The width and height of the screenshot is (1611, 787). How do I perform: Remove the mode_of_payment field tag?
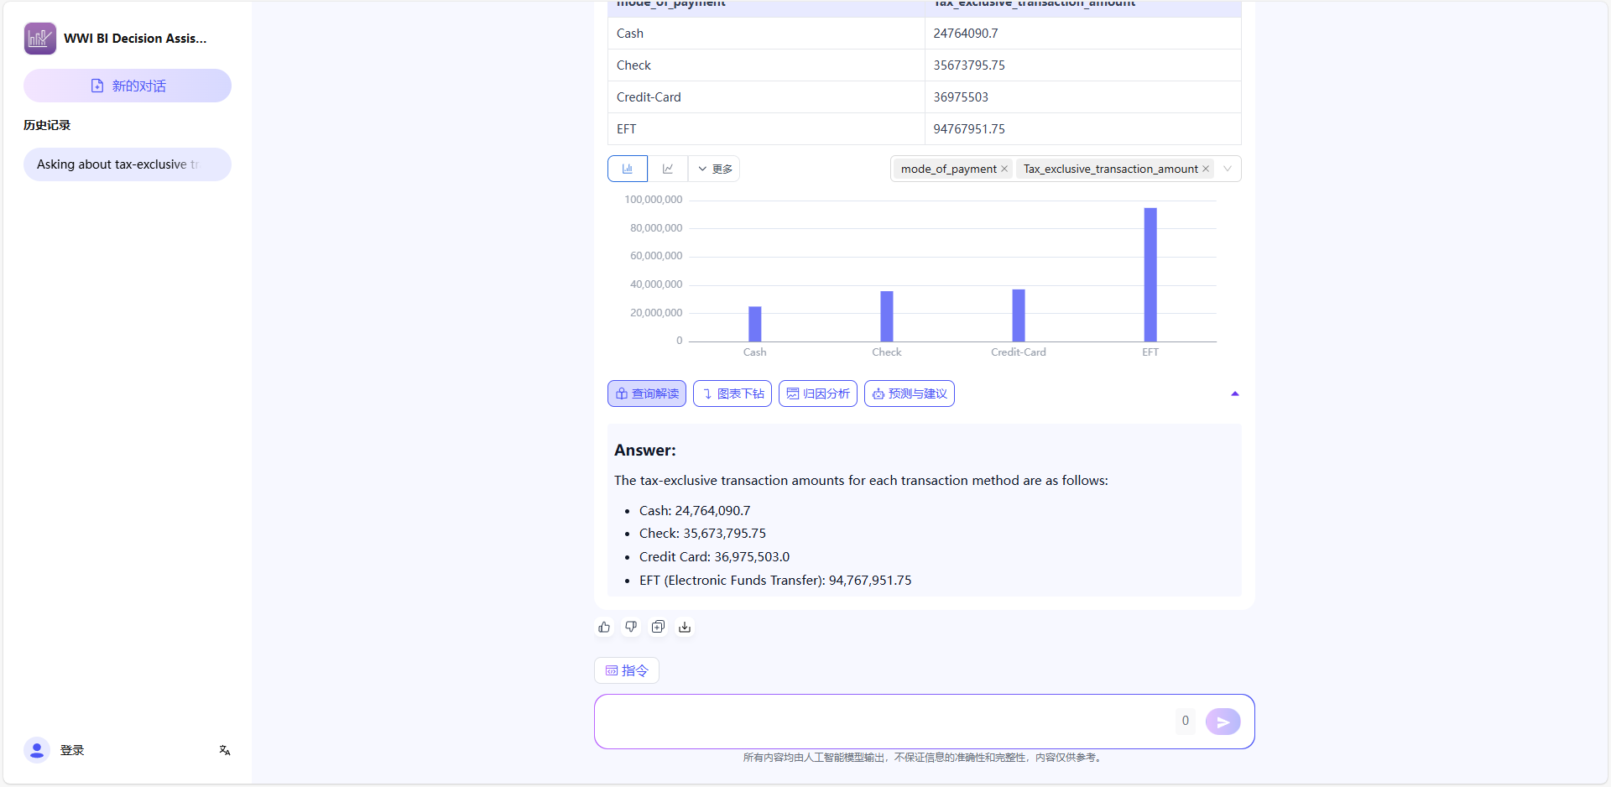pos(1004,169)
